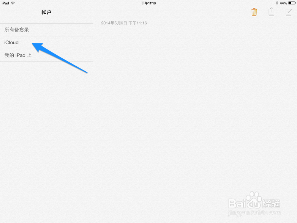The image size is (297, 223).
Task: Tap the iPad label in status bar
Action: (5, 3)
